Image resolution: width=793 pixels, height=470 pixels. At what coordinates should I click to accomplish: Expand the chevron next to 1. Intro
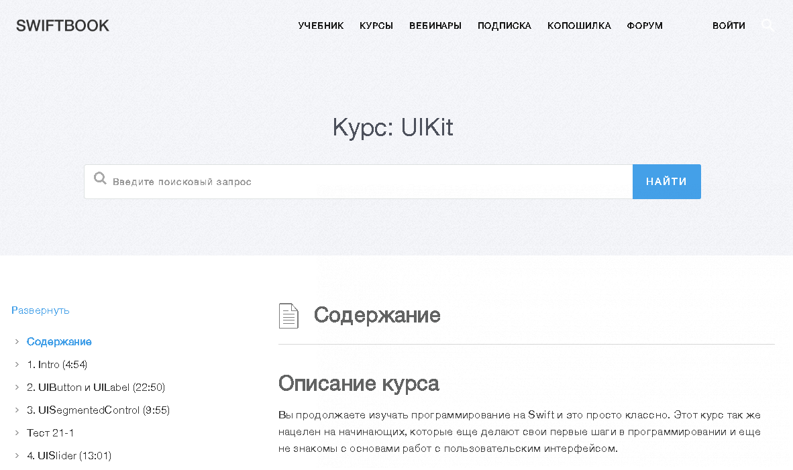coord(17,365)
